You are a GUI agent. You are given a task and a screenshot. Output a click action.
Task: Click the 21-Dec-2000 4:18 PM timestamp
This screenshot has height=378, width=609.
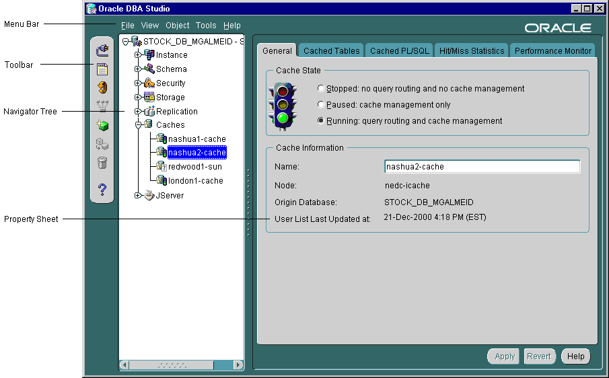[435, 217]
